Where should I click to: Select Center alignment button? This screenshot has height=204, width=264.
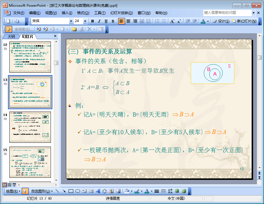pyautogui.click(x=128, y=21)
